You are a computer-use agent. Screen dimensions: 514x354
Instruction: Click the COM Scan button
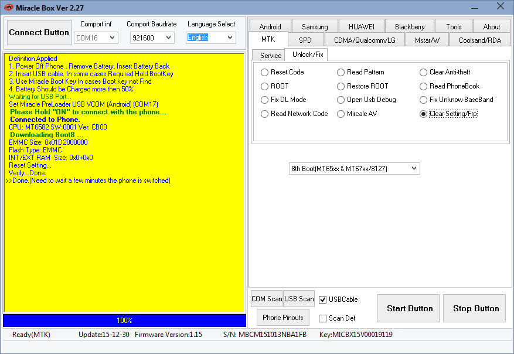267,298
